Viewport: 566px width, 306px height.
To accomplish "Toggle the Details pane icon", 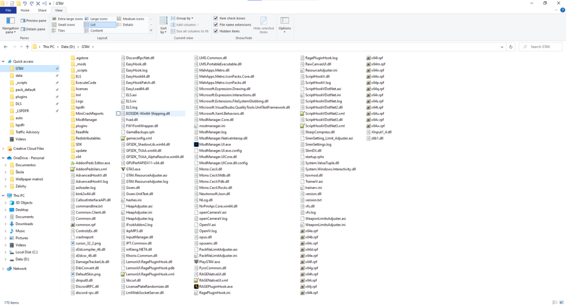I will pyautogui.click(x=23, y=29).
